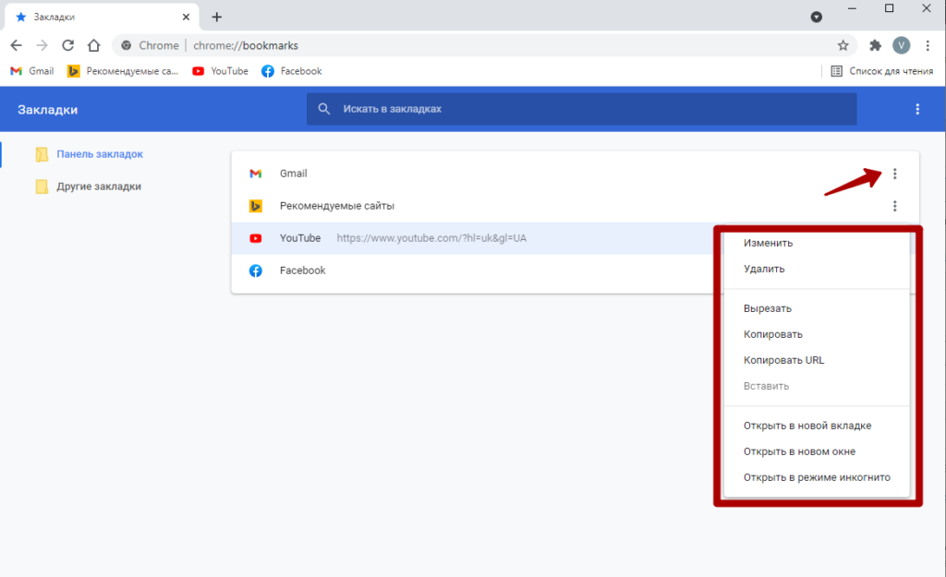This screenshot has width=946, height=577.
Task: Open more actions for Рекомендуемые сайты
Action: (894, 206)
